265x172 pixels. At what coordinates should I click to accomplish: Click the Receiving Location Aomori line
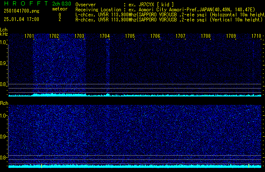[x=165, y=10]
